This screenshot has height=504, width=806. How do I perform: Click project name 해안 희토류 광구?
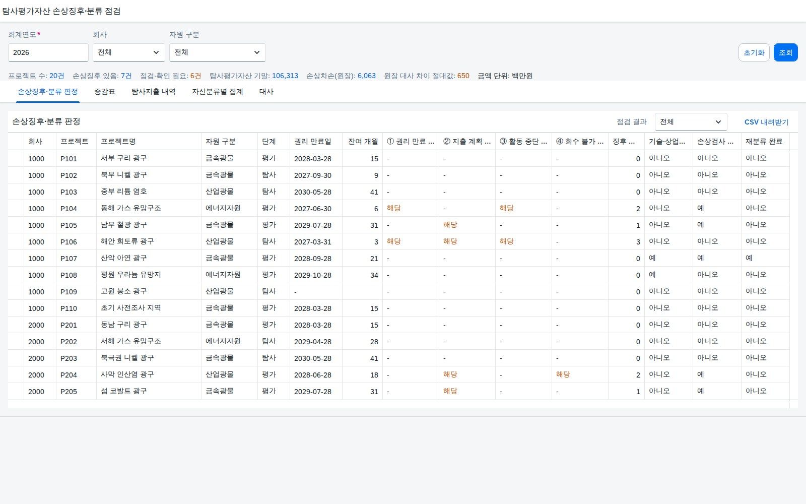tap(127, 241)
